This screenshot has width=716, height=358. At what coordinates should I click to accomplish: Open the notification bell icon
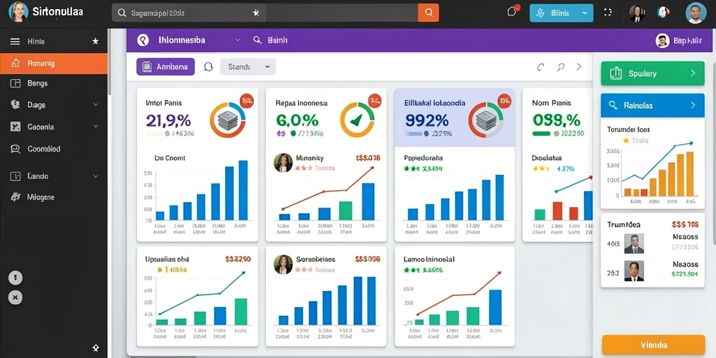tap(513, 11)
